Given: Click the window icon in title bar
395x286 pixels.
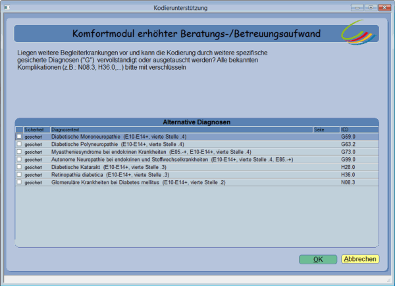Looking at the screenshot, I should (6, 7).
